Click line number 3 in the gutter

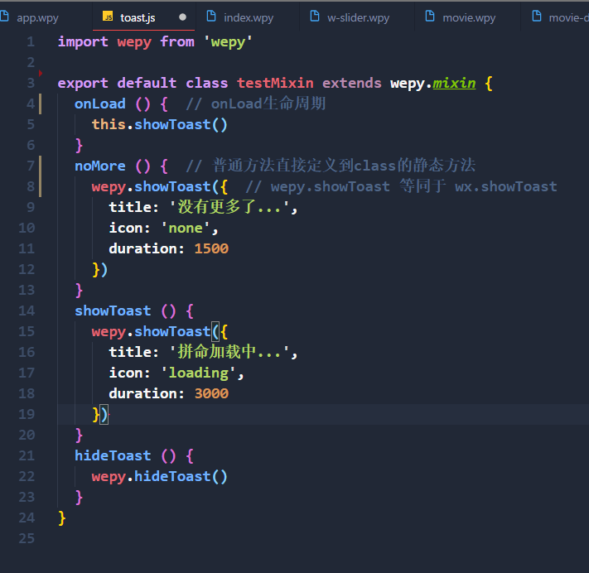(31, 83)
